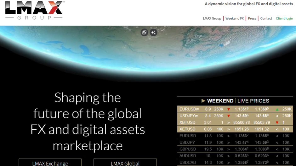Click the LMAX Global button
This screenshot has width=296, height=166.
[x=125, y=162]
